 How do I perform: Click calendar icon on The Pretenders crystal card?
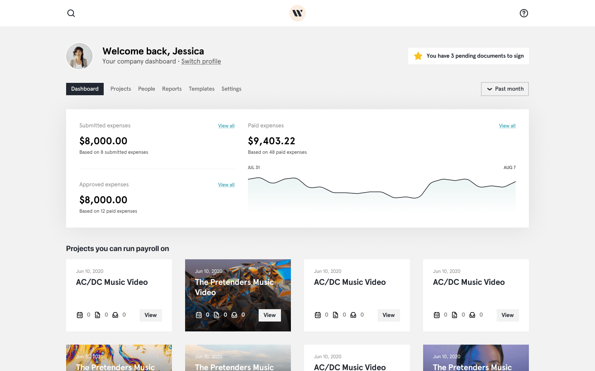(199, 315)
